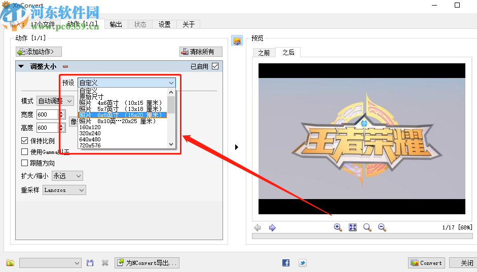This screenshot has width=477, height=272.
Task: Click the 添加动作 button
Action: [39, 52]
